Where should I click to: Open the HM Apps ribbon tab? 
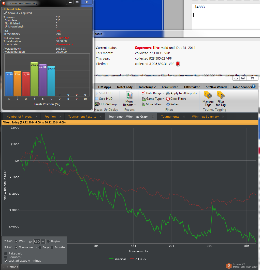tap(105, 87)
